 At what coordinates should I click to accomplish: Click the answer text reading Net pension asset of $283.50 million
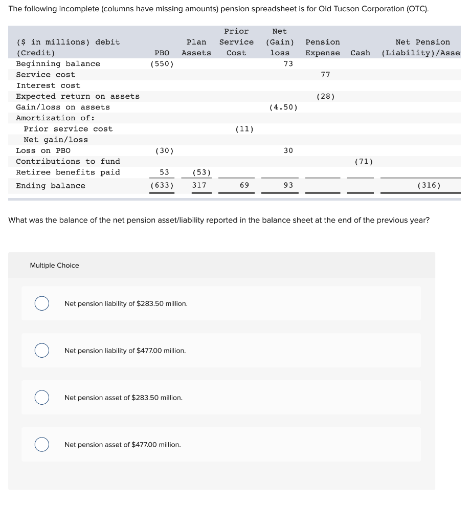coord(123,397)
